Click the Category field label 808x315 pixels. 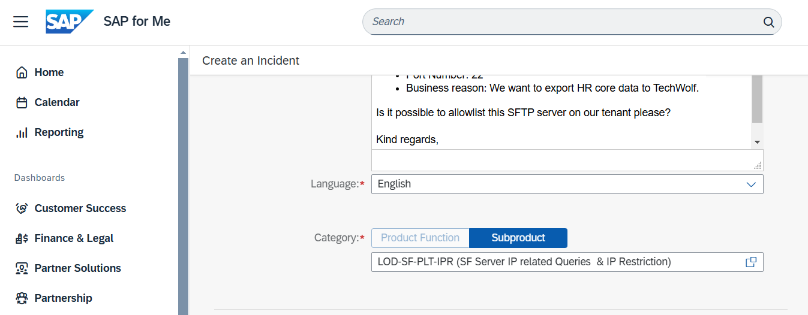pyautogui.click(x=339, y=238)
